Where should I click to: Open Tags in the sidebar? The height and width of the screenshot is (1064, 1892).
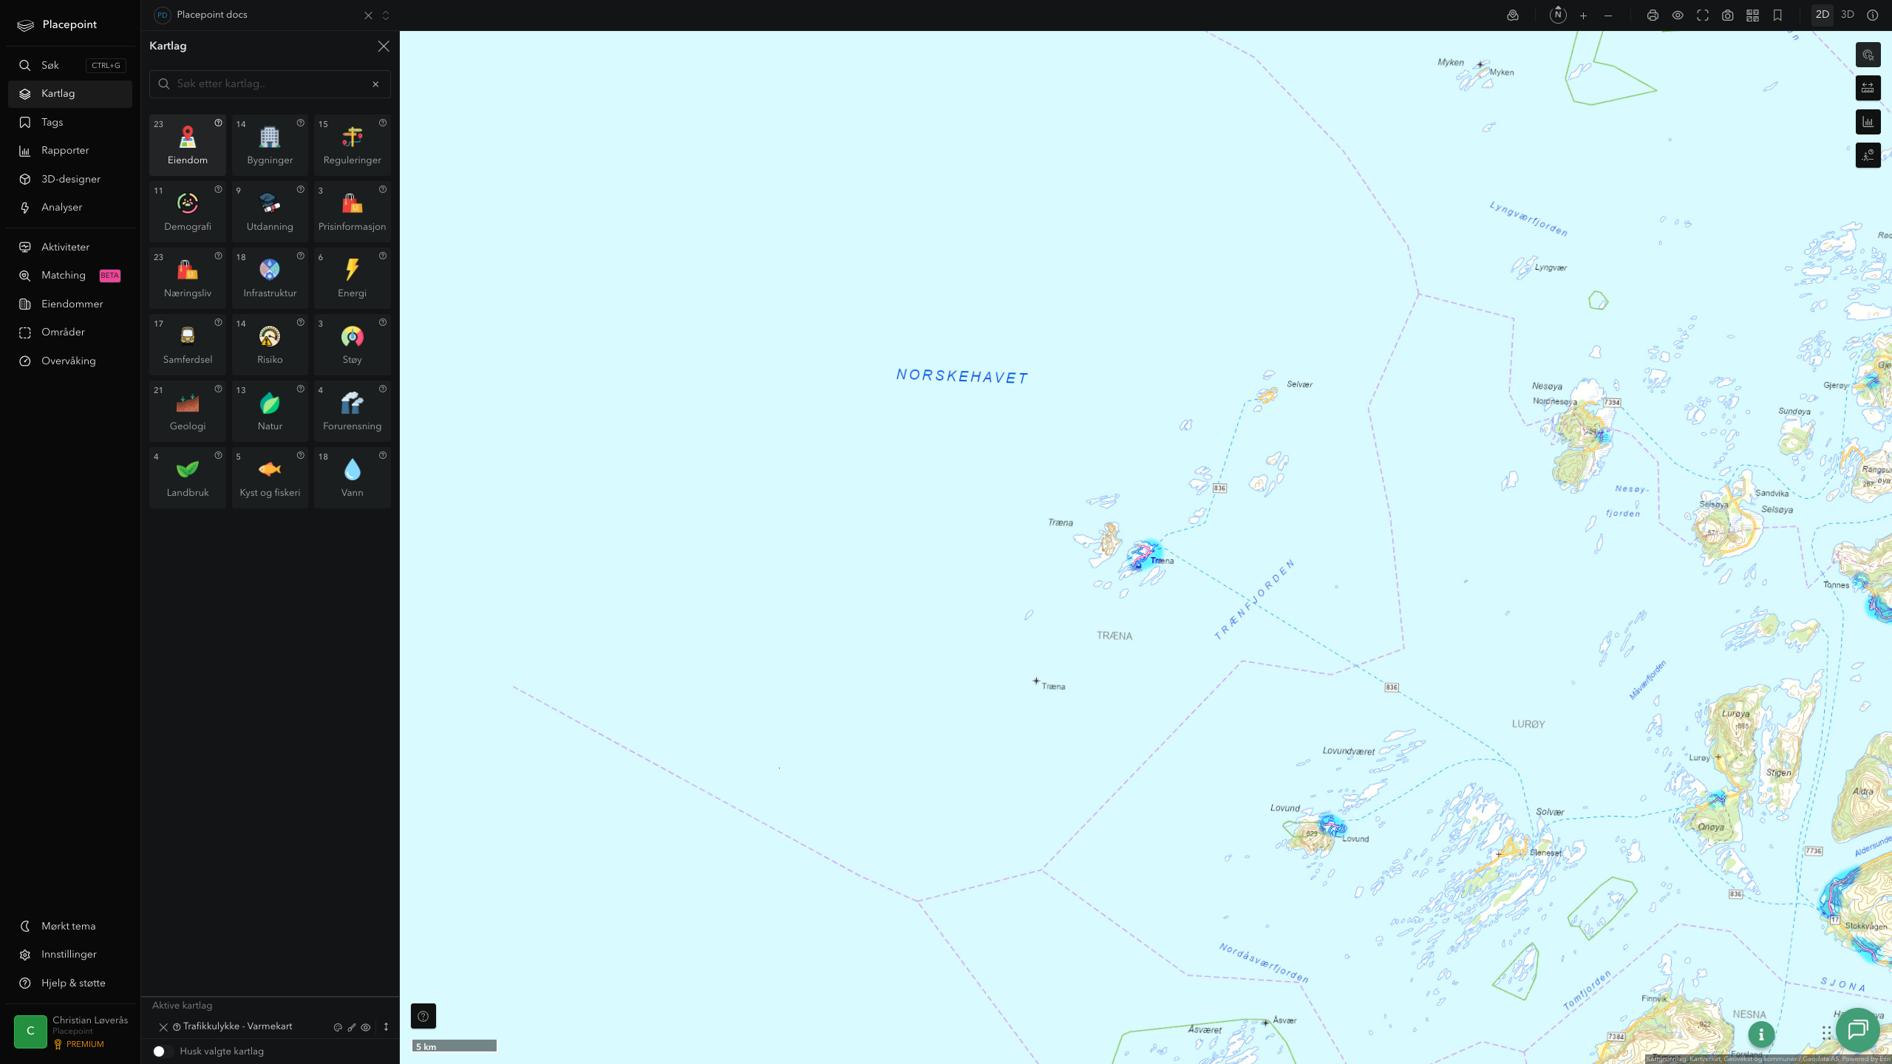[x=70, y=122]
